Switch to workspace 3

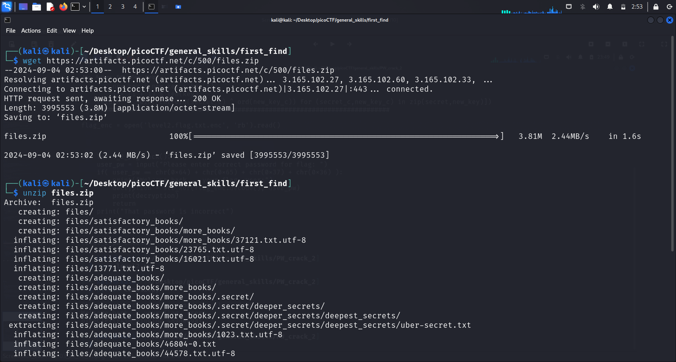click(123, 7)
